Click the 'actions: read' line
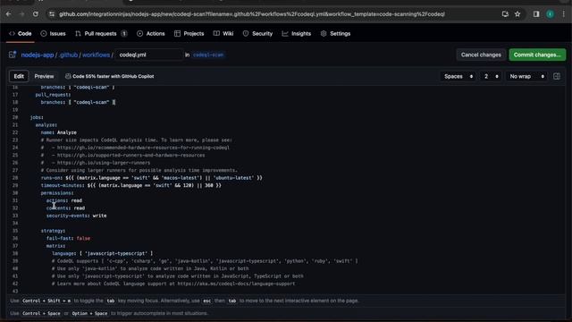572x322 pixels. (x=64, y=200)
